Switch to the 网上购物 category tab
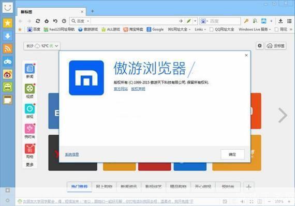 point(104,186)
